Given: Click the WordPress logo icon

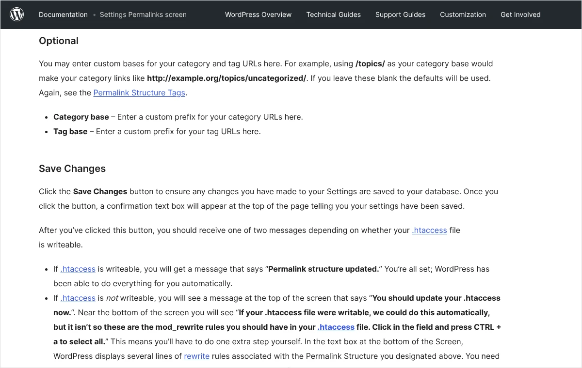Looking at the screenshot, I should (x=17, y=15).
